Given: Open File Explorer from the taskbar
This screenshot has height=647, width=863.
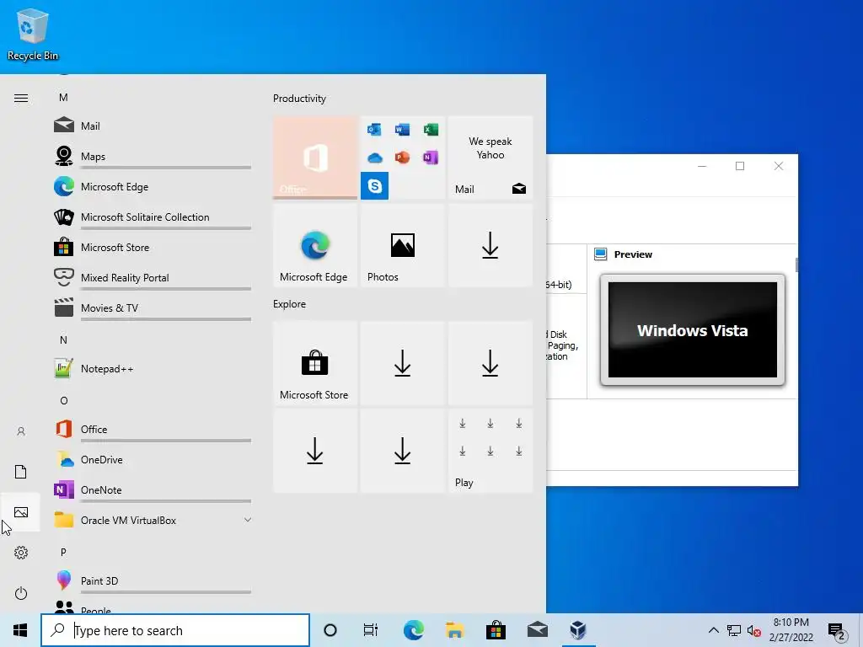Looking at the screenshot, I should pyautogui.click(x=454, y=630).
